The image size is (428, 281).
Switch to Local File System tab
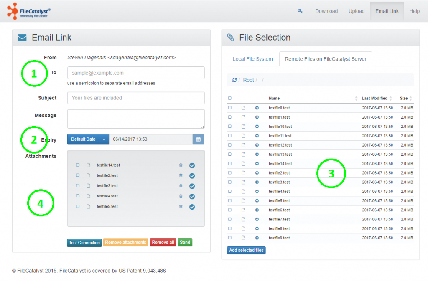tap(252, 59)
